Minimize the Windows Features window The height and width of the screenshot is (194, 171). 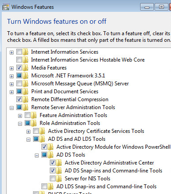(147, 7)
